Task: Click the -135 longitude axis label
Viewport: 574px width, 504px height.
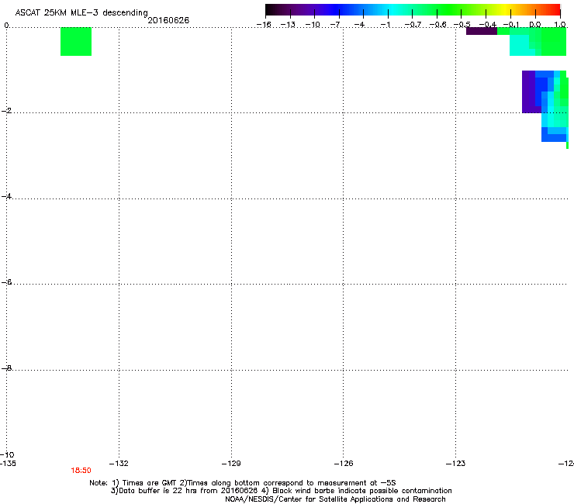Action: (x=8, y=464)
